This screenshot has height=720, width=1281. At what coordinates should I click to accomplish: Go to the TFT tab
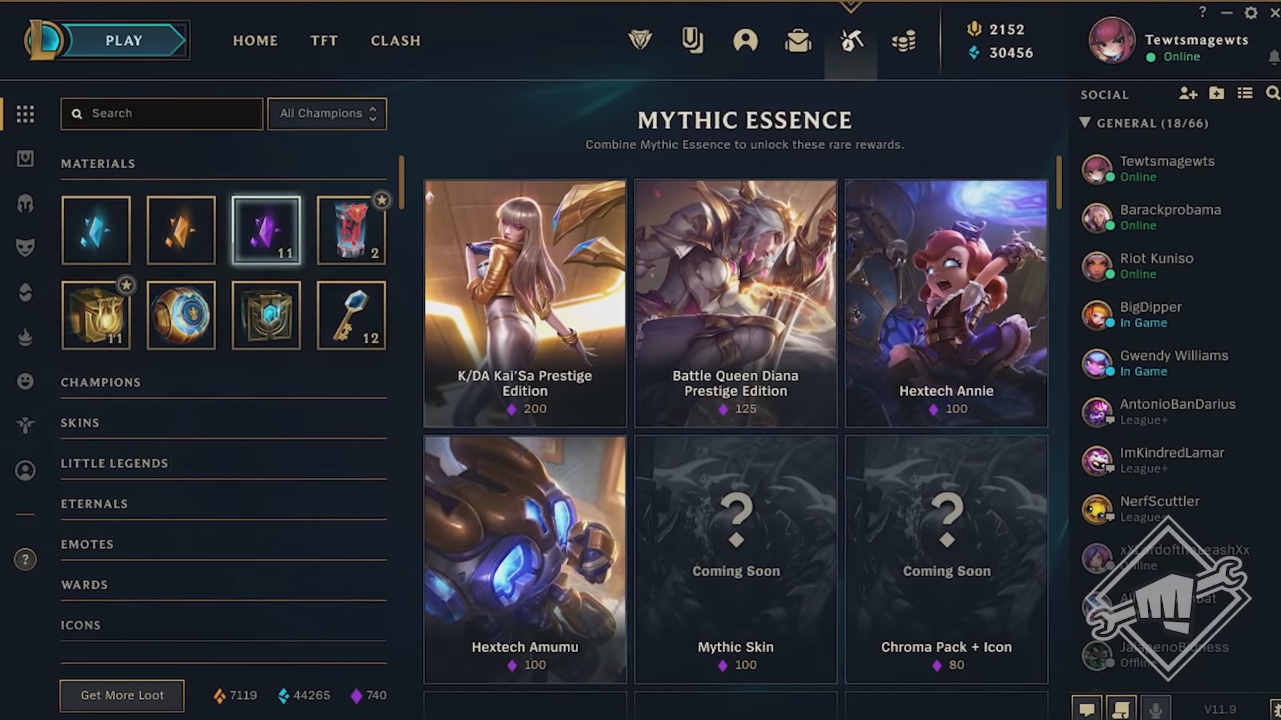324,41
